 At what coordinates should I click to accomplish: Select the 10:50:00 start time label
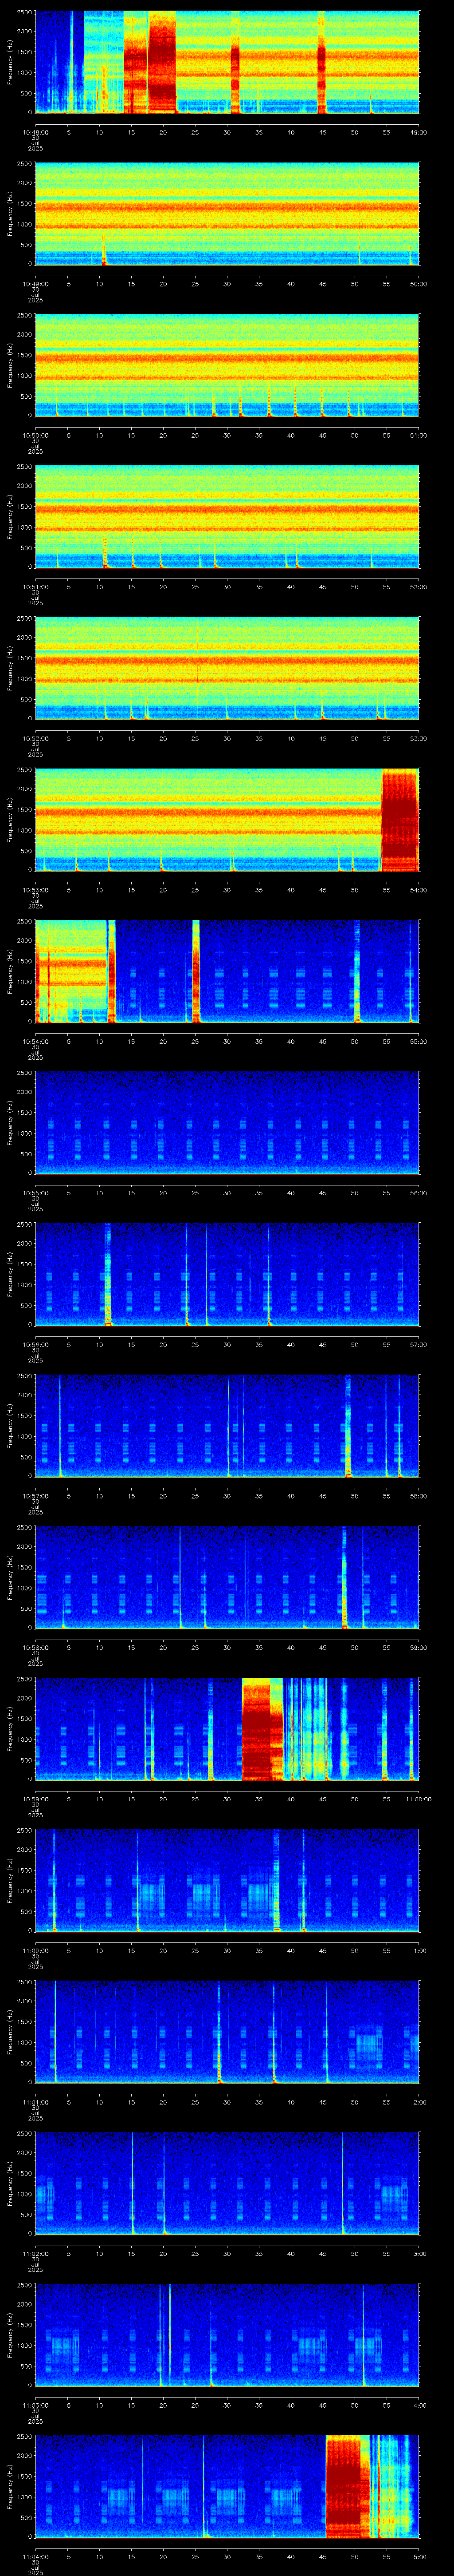click(x=35, y=435)
